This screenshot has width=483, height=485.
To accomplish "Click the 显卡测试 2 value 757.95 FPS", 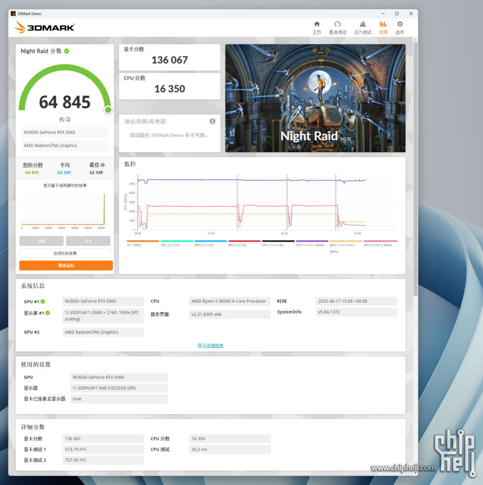I will [x=103, y=460].
